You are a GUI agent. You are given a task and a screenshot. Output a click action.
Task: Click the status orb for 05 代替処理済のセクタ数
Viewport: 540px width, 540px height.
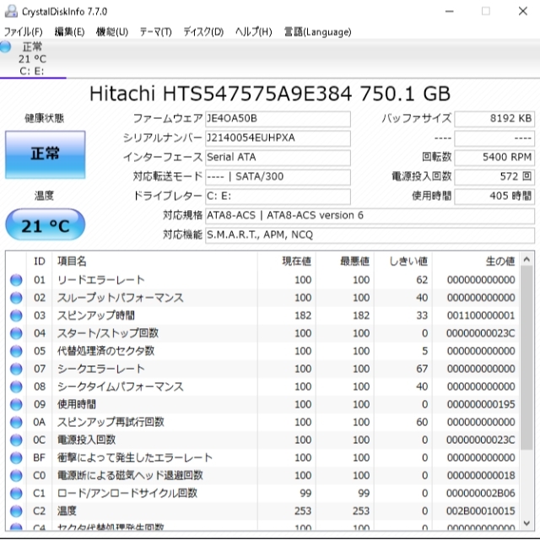[16, 351]
